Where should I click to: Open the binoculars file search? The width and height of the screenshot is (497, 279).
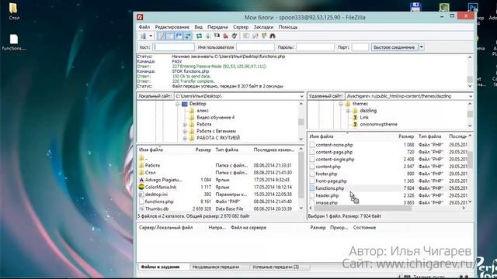coord(273,36)
